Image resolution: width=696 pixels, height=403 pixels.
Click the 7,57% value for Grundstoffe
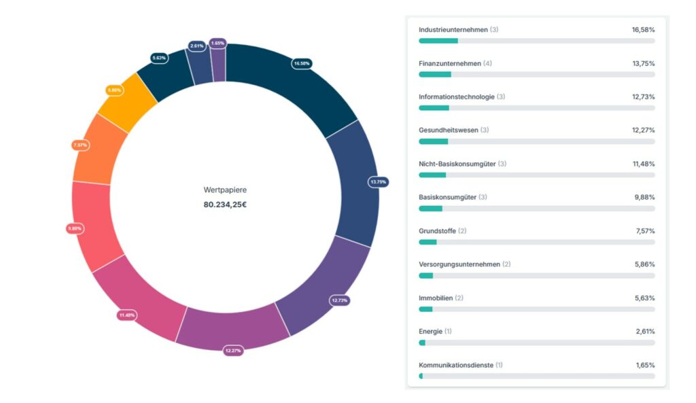click(646, 231)
